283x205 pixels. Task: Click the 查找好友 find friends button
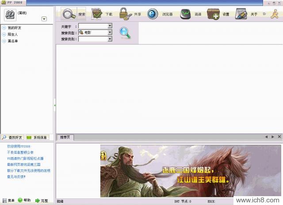(x=12, y=137)
